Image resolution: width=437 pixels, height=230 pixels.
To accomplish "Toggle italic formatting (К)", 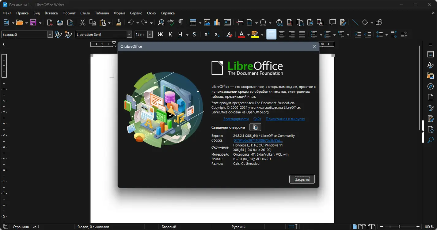I will 170,35.
